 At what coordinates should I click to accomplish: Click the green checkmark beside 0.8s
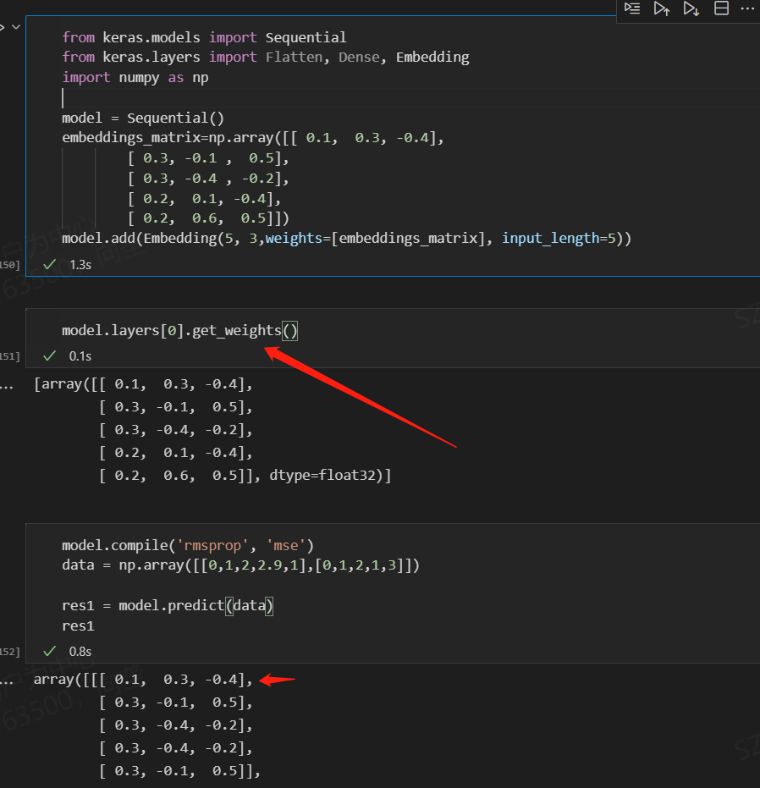pos(49,651)
